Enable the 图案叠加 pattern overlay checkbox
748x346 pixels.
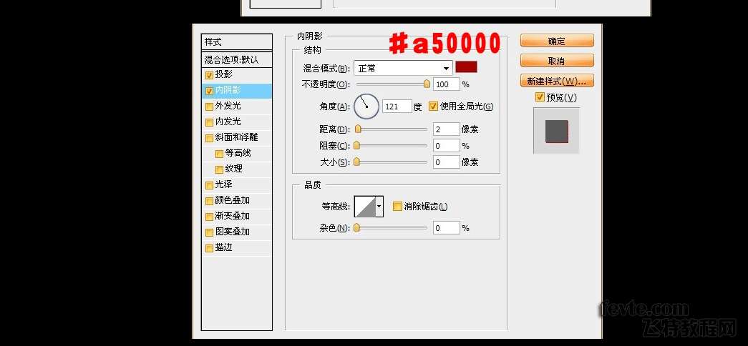(x=209, y=232)
